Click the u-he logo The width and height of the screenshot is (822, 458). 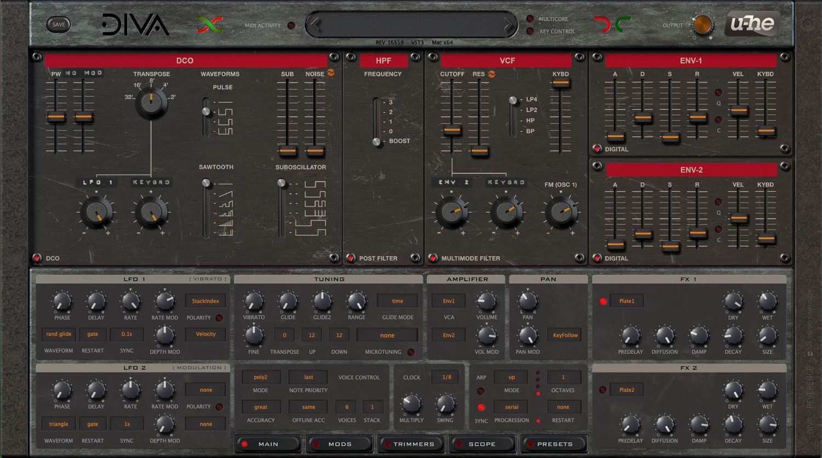[x=752, y=24]
